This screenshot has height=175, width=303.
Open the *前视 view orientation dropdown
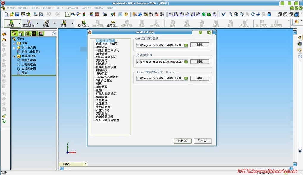click(85, 164)
